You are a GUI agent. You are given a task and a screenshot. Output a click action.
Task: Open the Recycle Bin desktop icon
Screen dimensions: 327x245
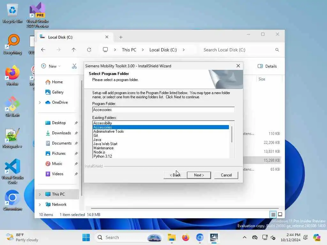(12, 13)
